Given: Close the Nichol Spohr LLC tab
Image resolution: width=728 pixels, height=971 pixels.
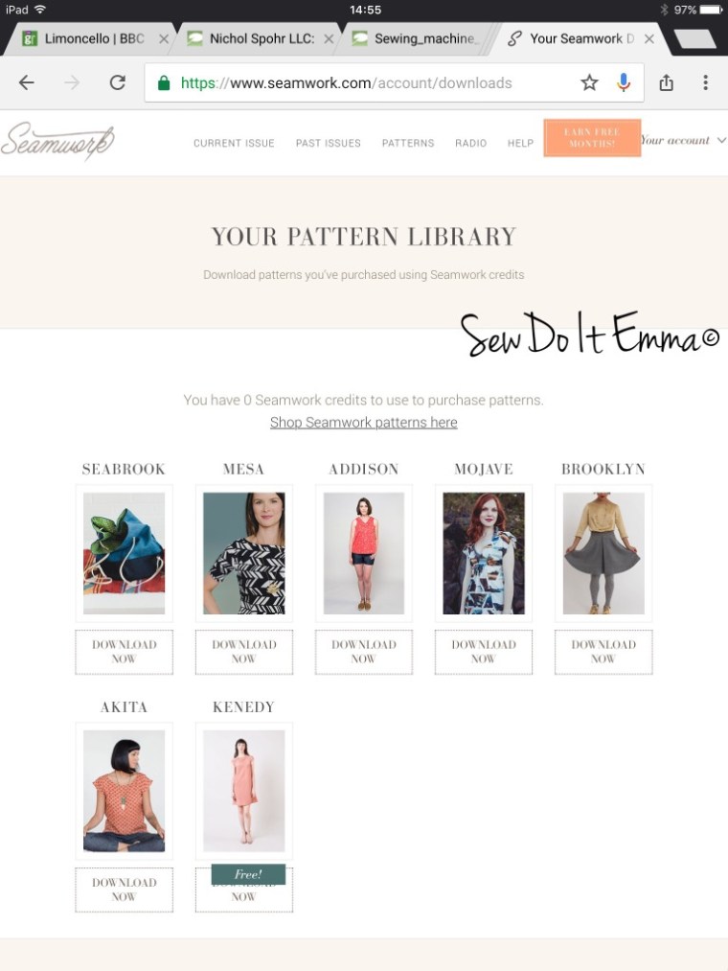Looking at the screenshot, I should coord(329,38).
